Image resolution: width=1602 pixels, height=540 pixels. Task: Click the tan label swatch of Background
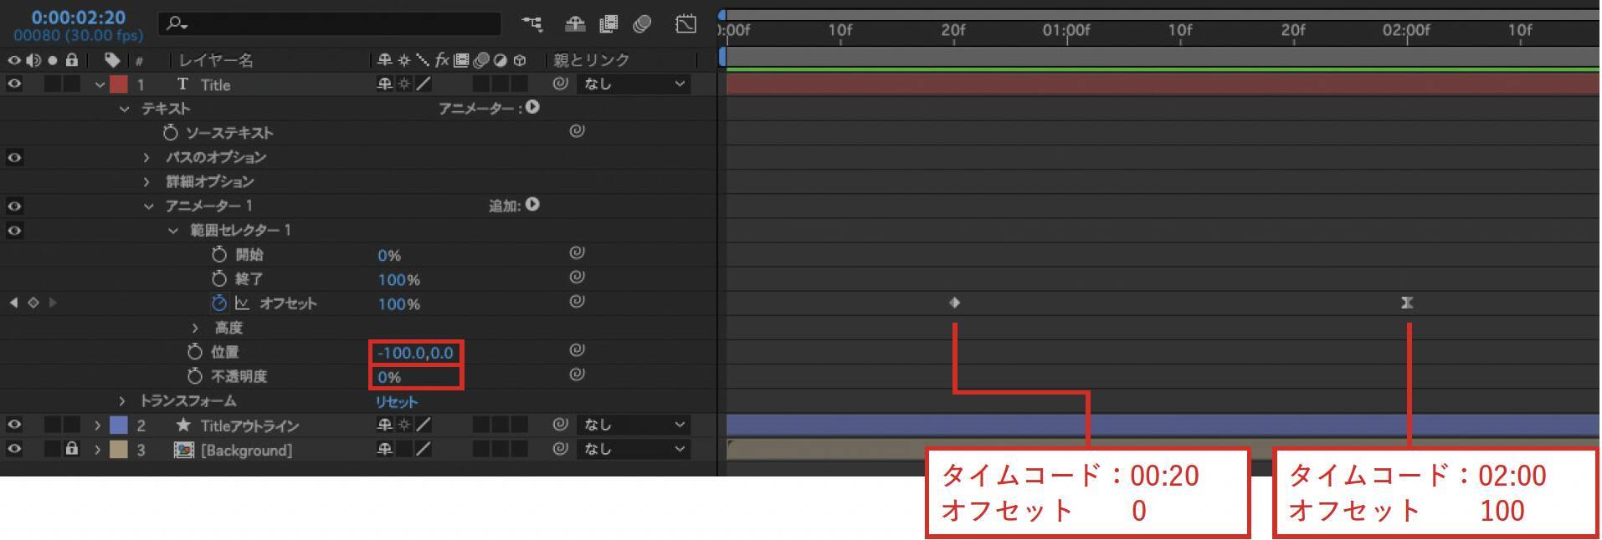pos(119,450)
